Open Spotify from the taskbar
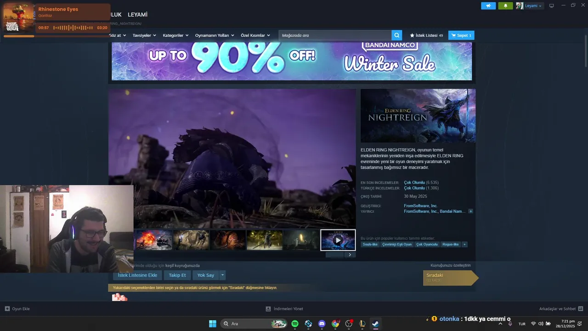 point(295,324)
